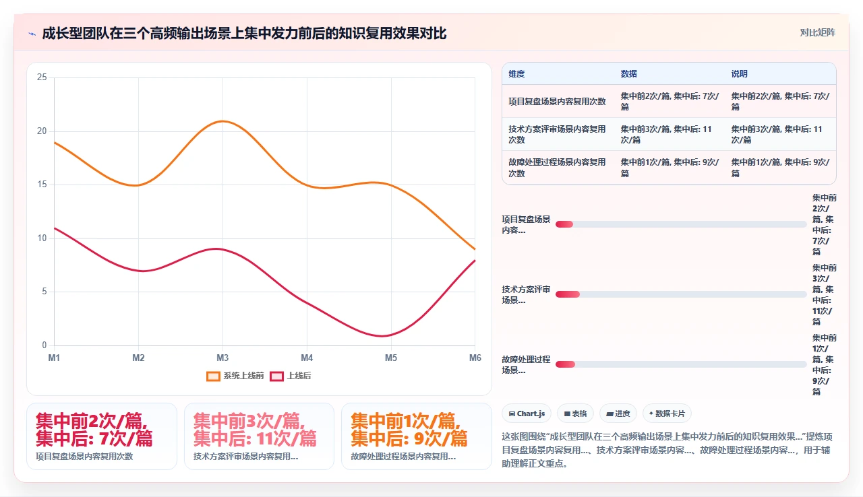Click the 系统上线前 legend label
Viewport: 863px width, 497px height.
[243, 376]
